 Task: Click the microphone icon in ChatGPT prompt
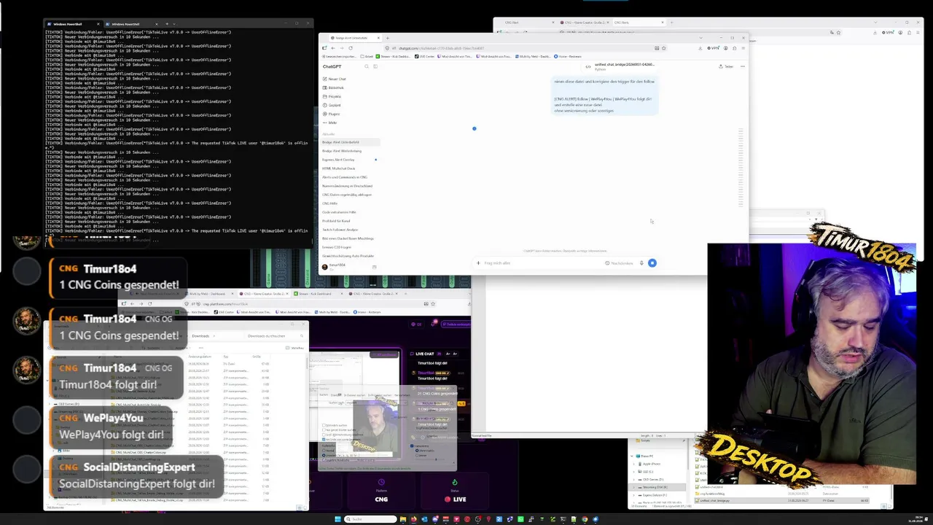coord(641,263)
